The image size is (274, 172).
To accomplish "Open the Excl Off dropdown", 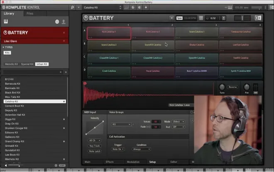I will [x=178, y=127].
